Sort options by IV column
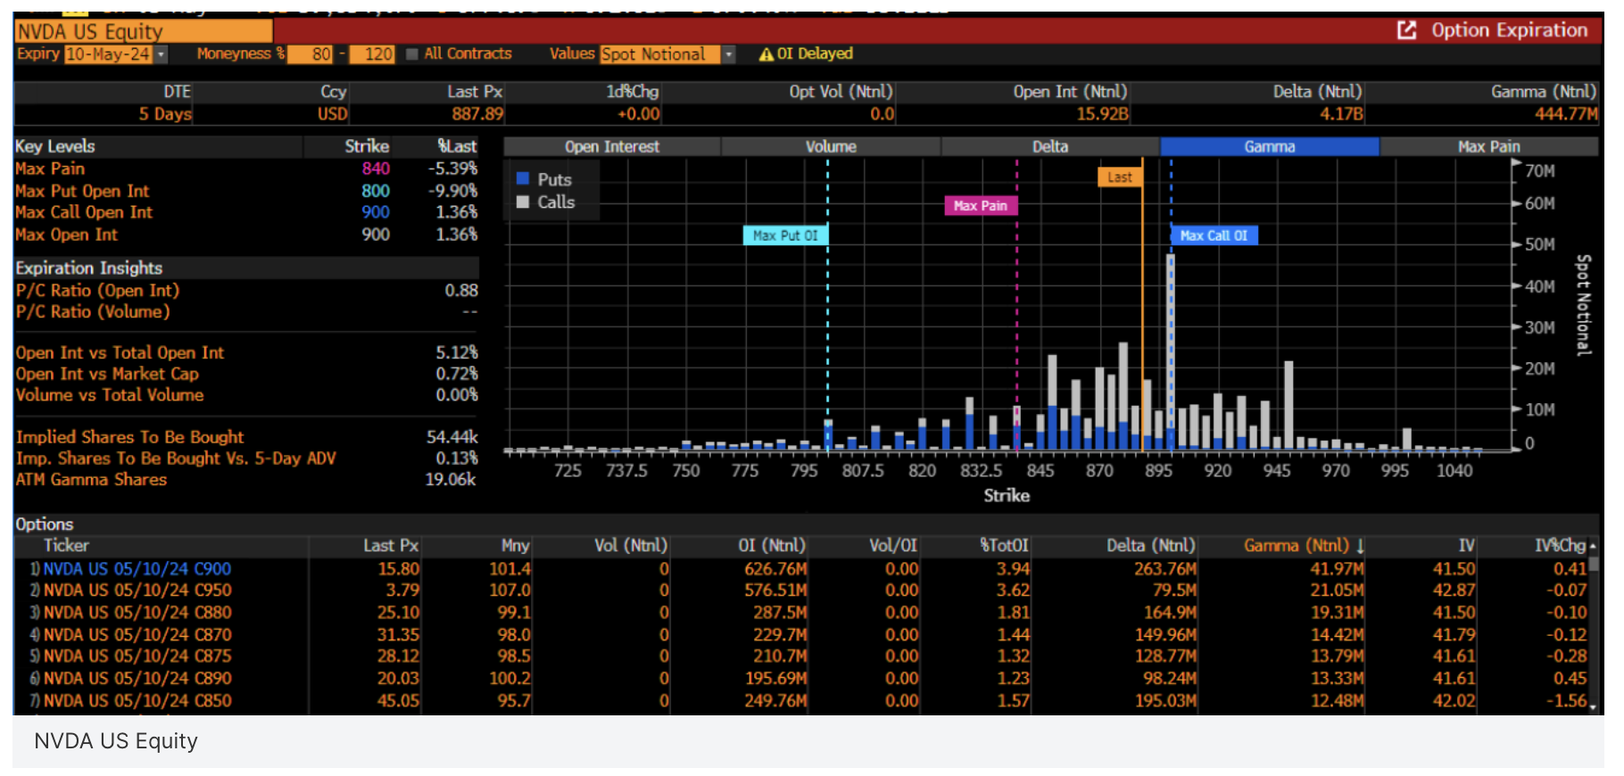 (x=1467, y=546)
